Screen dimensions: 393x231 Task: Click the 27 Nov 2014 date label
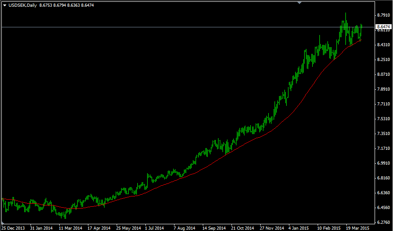pos(272,228)
